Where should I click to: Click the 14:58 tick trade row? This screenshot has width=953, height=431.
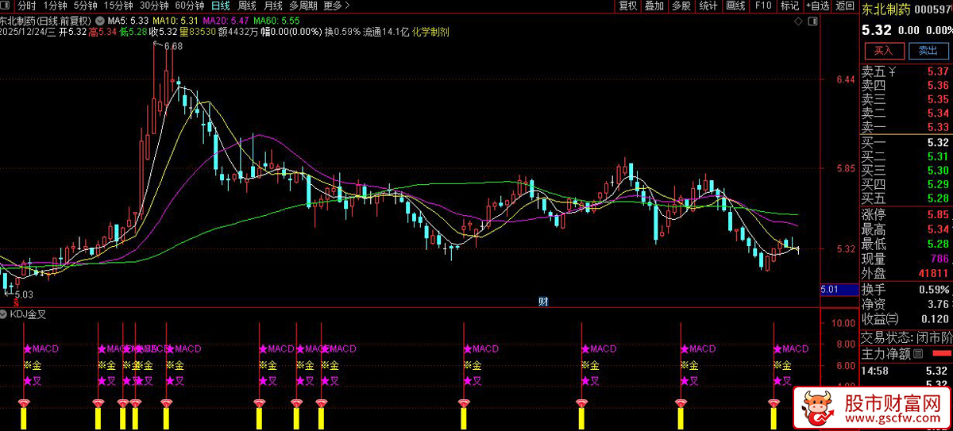(x=906, y=371)
